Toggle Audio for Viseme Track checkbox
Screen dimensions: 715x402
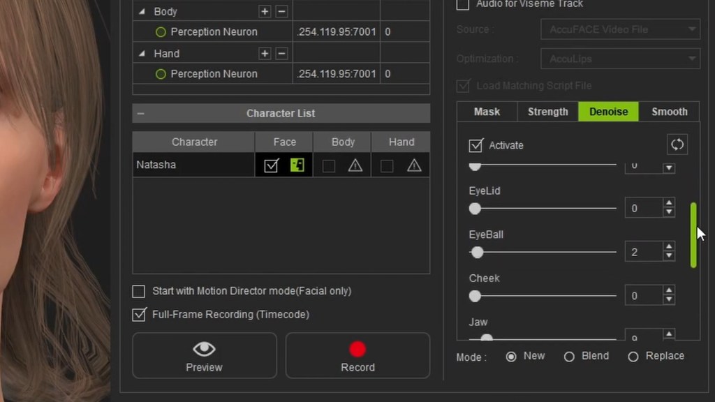462,4
